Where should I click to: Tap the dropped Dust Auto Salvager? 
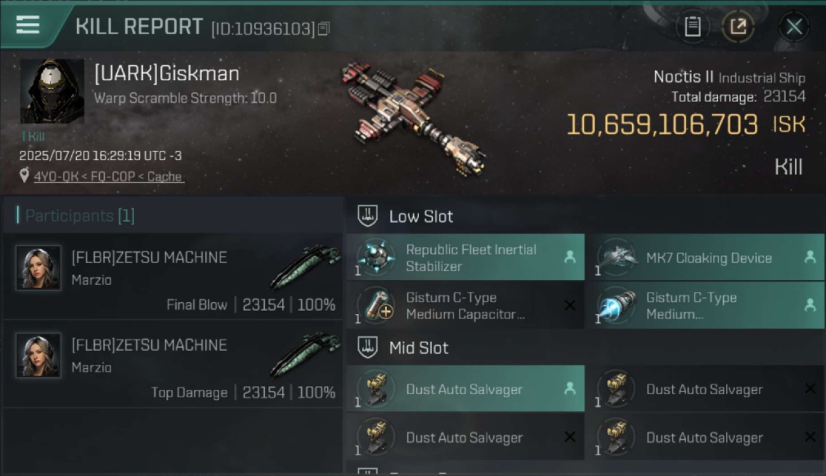465,388
